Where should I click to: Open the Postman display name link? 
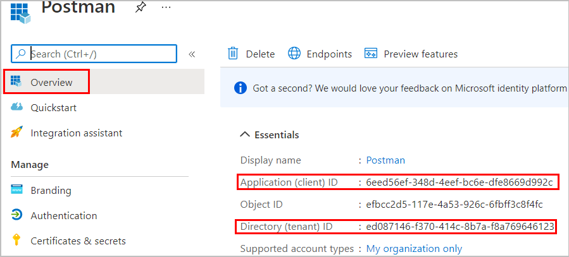[385, 160]
